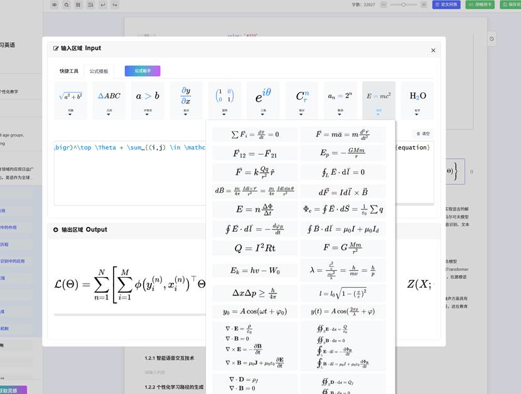Viewport: 521px width, 394px height.
Task: Insert the Eₖ = hν − W₀ formula
Action: [255, 271]
